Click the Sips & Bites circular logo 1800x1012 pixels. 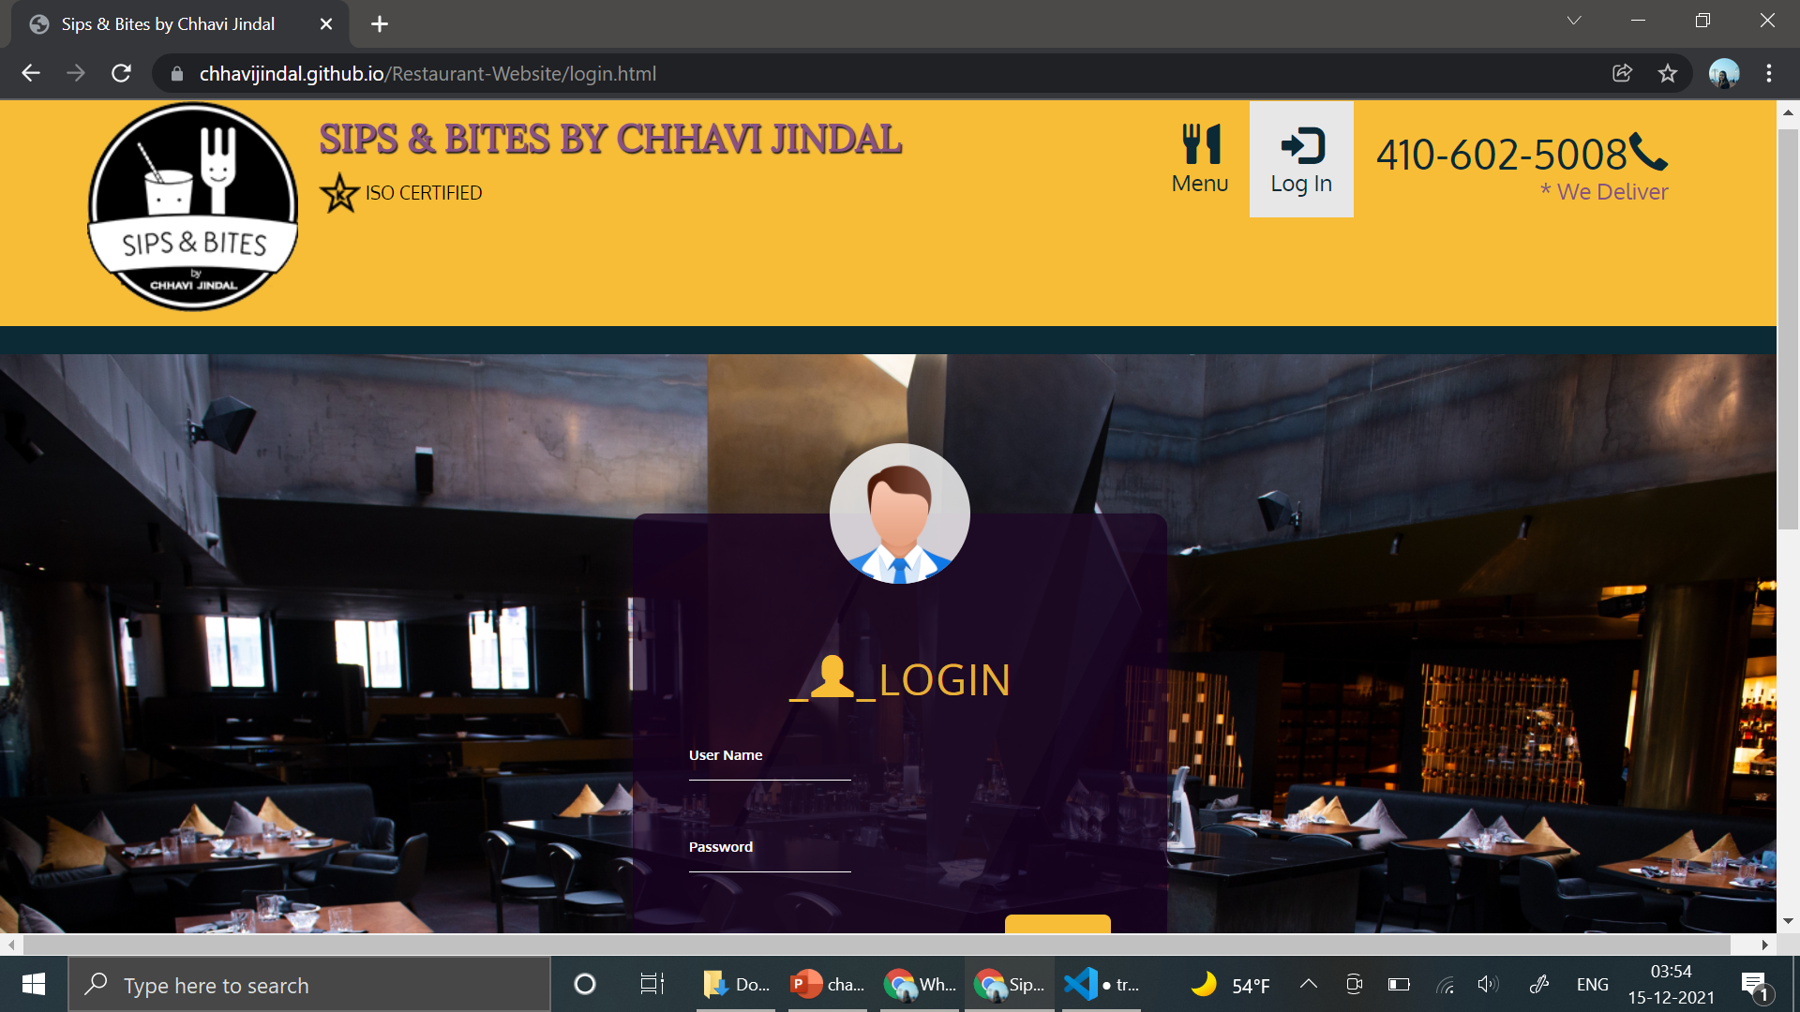tap(193, 206)
